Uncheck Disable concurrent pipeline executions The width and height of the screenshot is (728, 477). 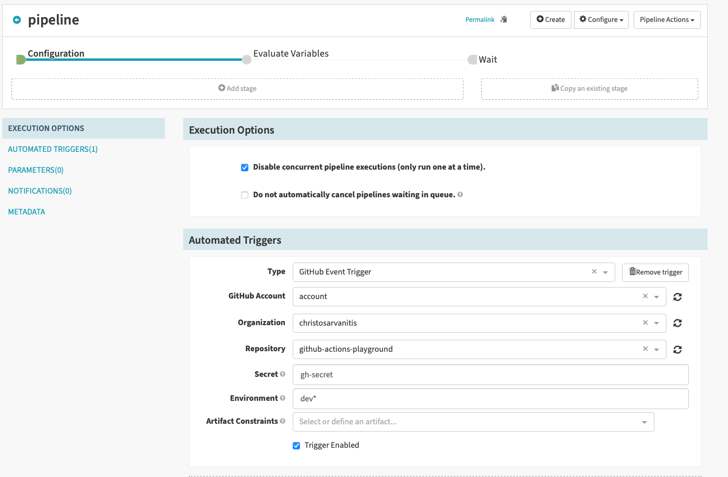click(x=245, y=168)
